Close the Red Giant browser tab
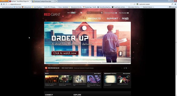 click(31, 1)
